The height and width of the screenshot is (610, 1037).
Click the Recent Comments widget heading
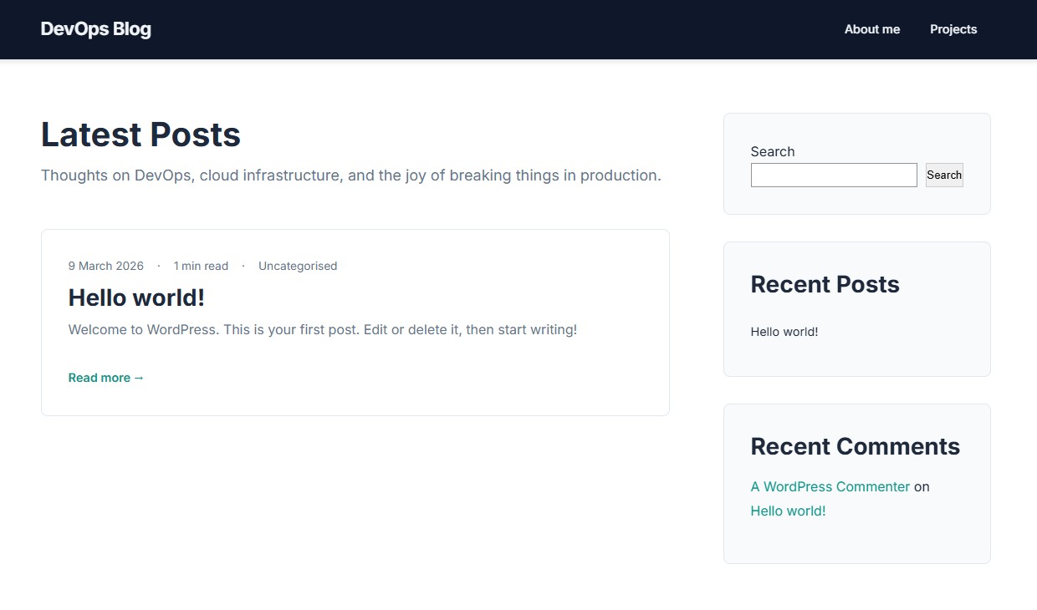tap(855, 446)
